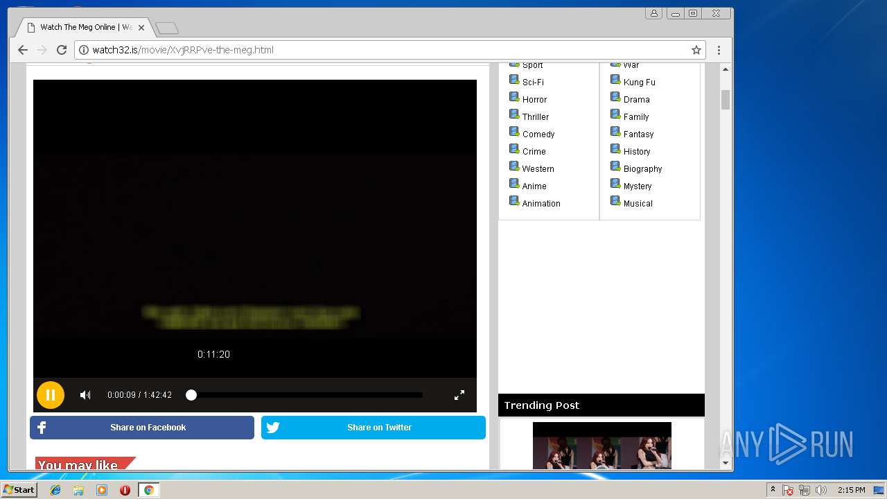Open Windows Media Player from taskbar
Viewport: 887px width, 499px height.
pos(102,490)
